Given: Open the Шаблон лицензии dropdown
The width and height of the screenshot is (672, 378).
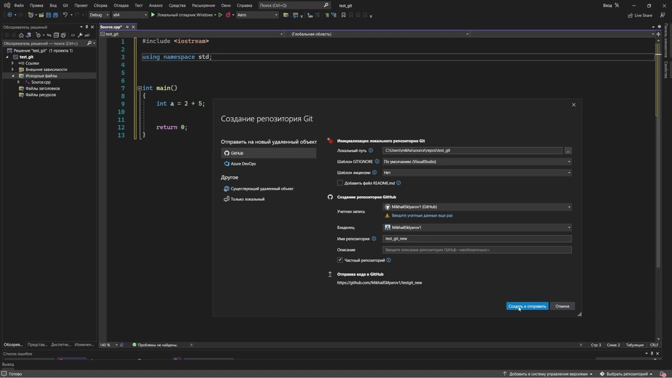Looking at the screenshot, I should (477, 173).
